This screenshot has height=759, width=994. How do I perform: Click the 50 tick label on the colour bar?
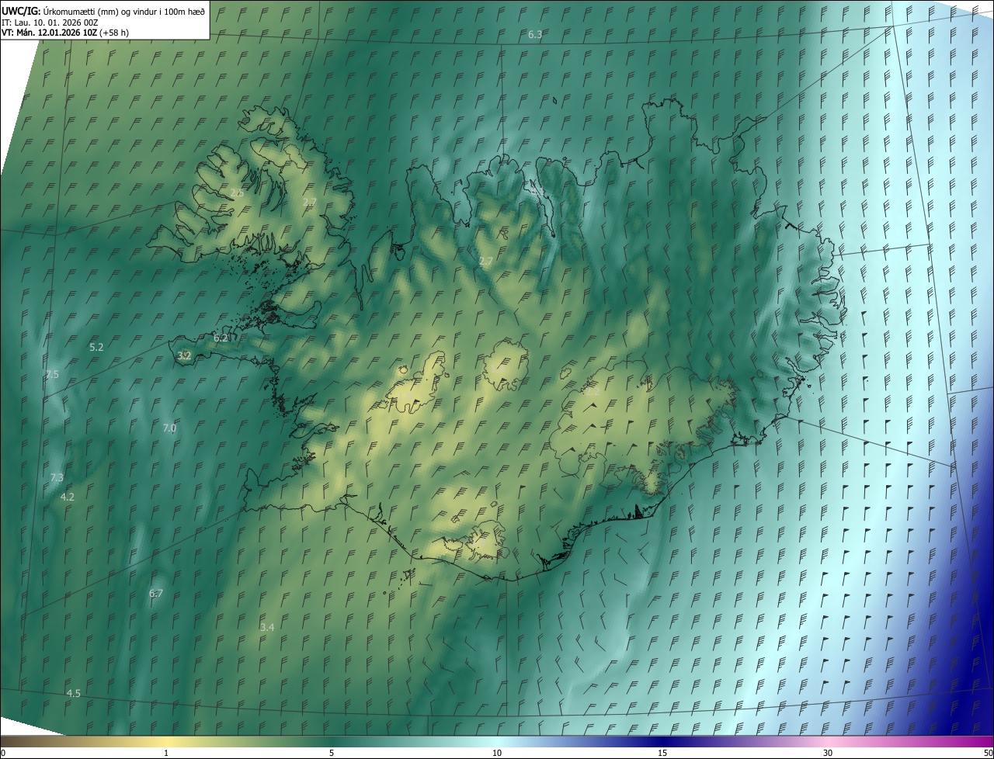pos(989,753)
